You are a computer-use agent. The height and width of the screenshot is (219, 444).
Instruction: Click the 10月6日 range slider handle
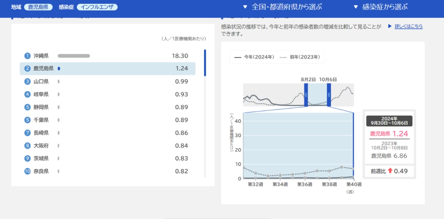pyautogui.click(x=329, y=95)
